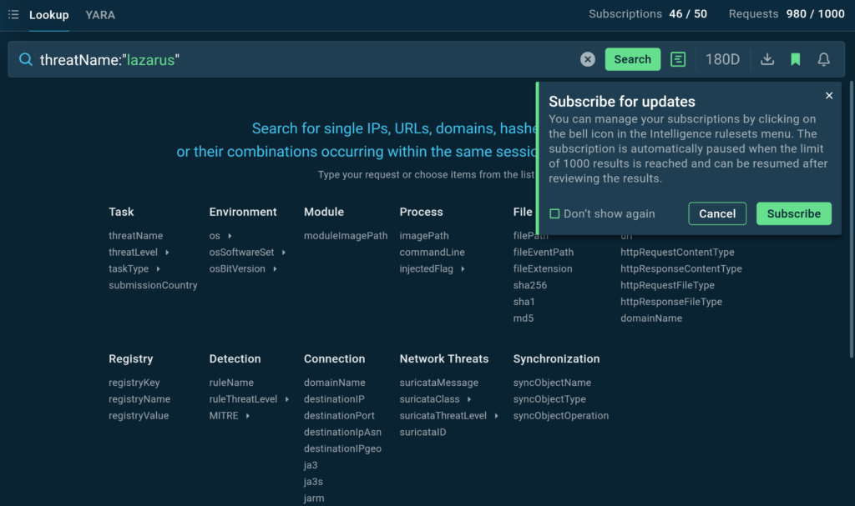Check the Don't show again checkbox

[x=554, y=214]
